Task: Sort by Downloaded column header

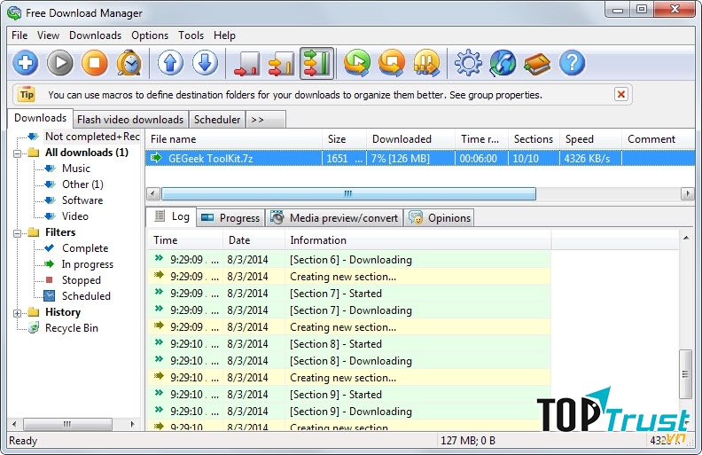Action: [410, 139]
